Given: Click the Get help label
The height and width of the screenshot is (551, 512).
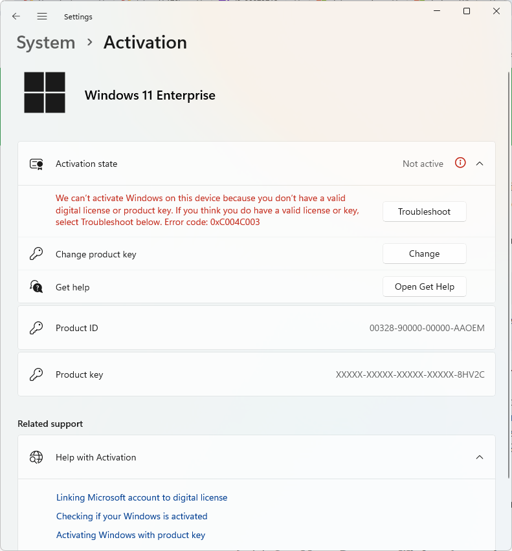Looking at the screenshot, I should (x=72, y=287).
